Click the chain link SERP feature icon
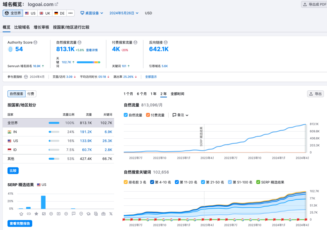 (29, 214)
